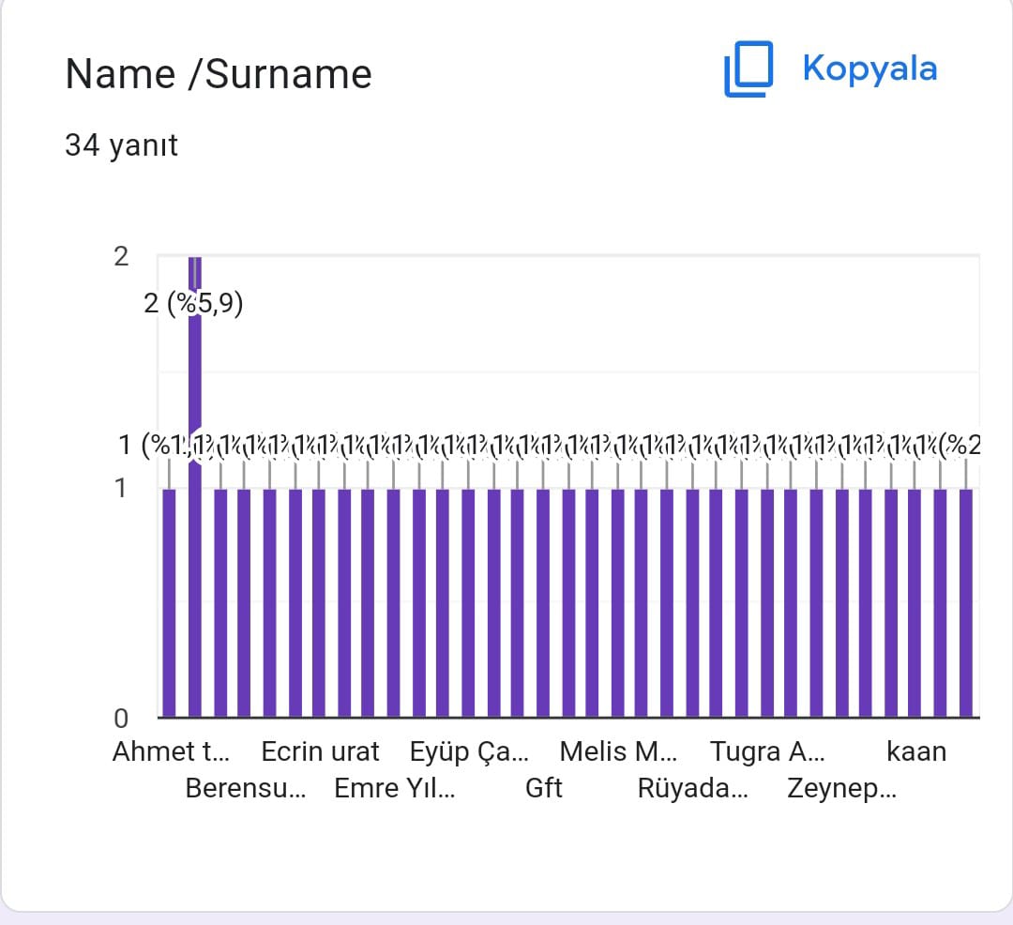Click the Melis M... axis label
Image resolution: width=1013 pixels, height=925 pixels.
coord(617,751)
